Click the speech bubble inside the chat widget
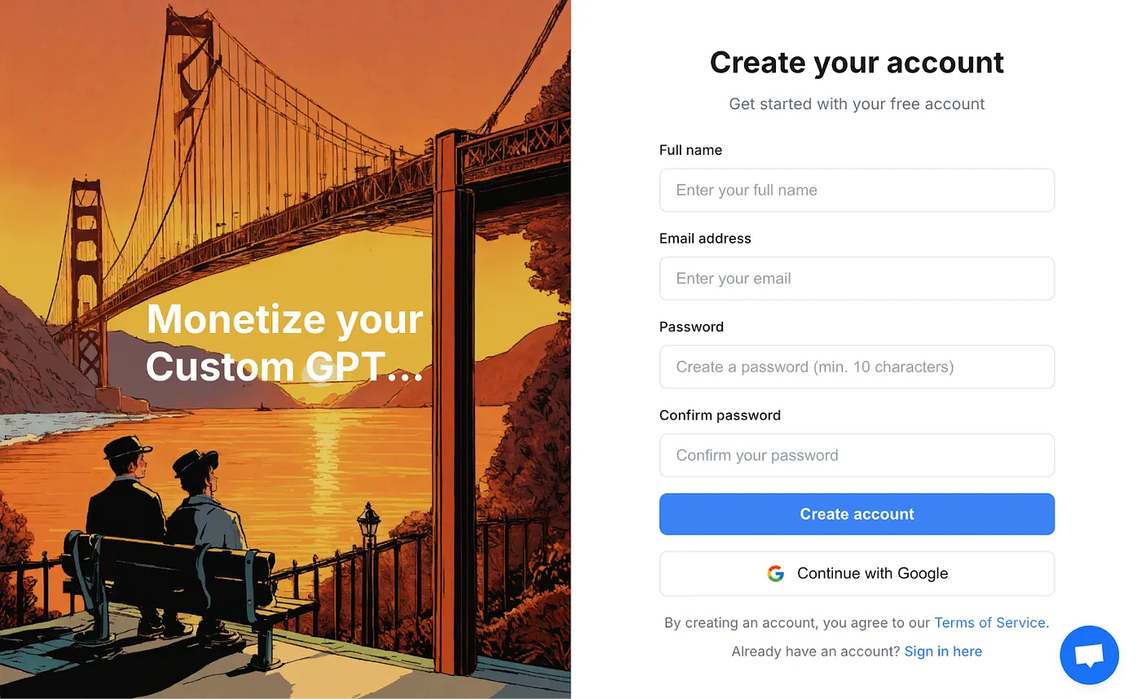The width and height of the screenshot is (1141, 699). 1089,654
